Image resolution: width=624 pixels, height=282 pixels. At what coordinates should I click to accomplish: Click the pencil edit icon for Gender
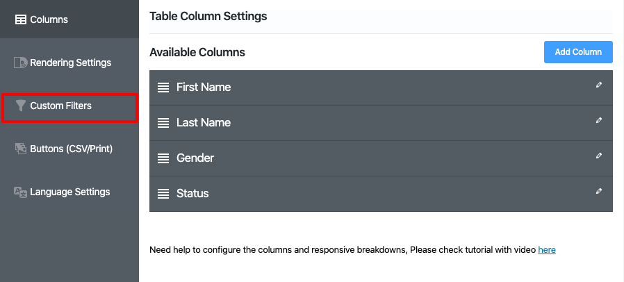(599, 156)
